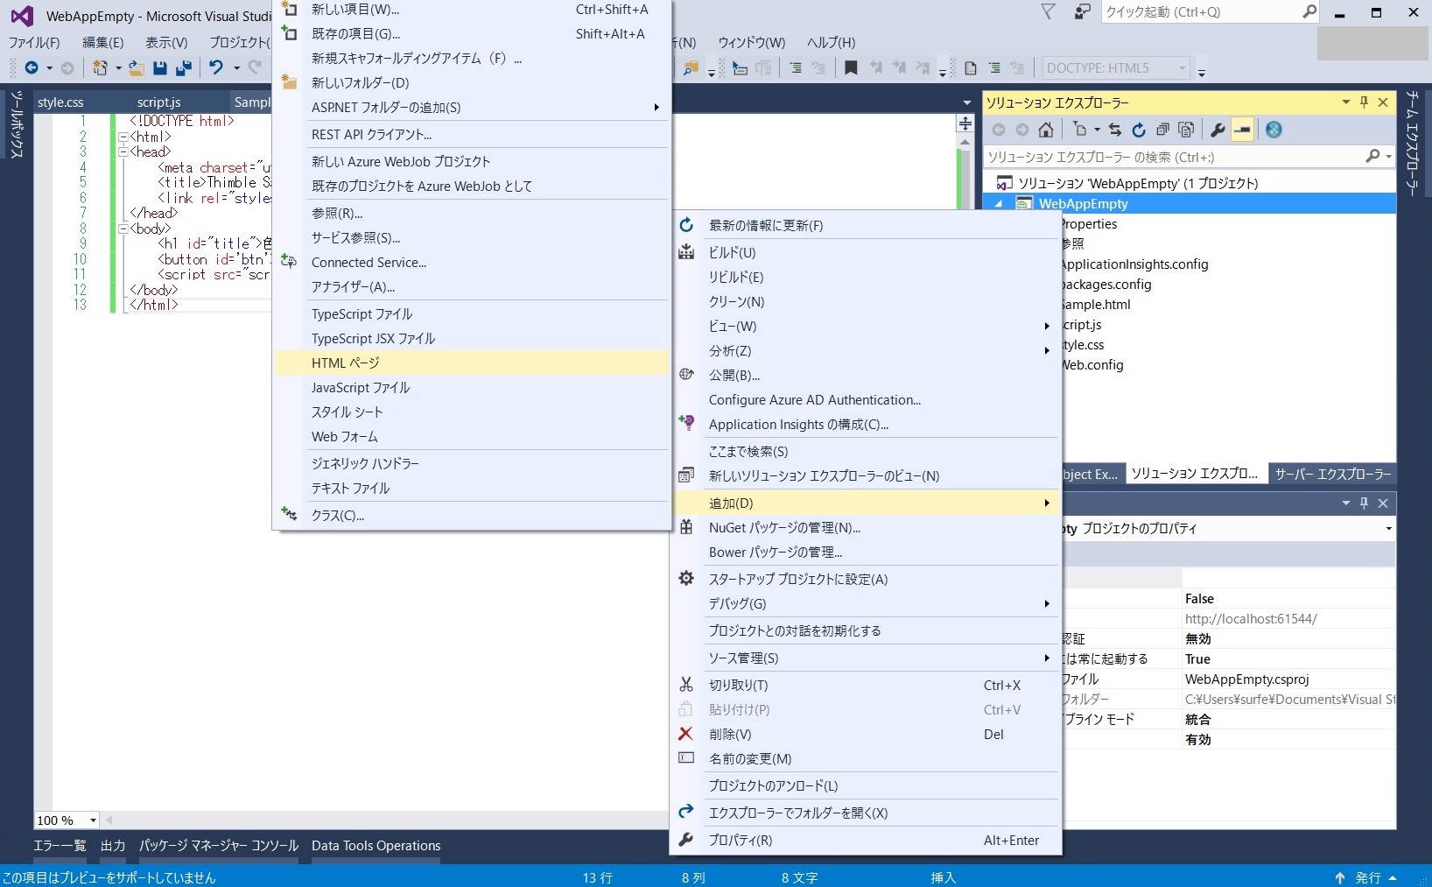Viewport: 1432px width, 887px height.
Task: Open the editor zoom level 100 % dropdown
Action: 93,820
